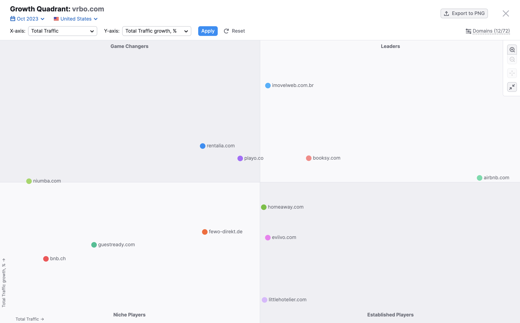Click the Established Players quadrant label

pos(390,315)
